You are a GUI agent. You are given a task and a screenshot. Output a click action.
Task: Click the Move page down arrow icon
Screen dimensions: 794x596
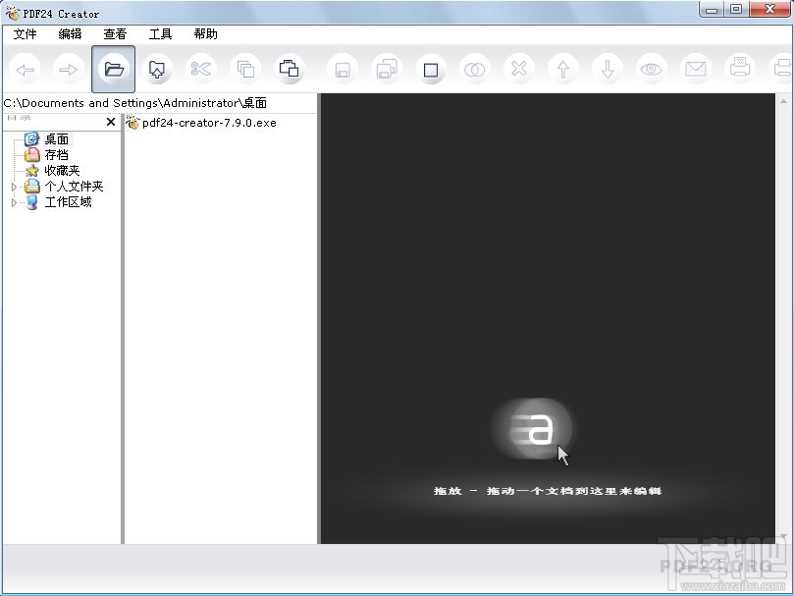coord(607,69)
